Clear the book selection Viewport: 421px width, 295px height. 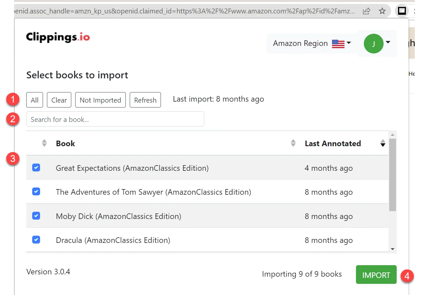click(x=59, y=100)
